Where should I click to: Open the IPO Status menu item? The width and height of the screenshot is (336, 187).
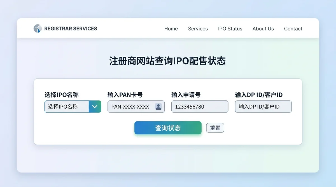click(230, 29)
